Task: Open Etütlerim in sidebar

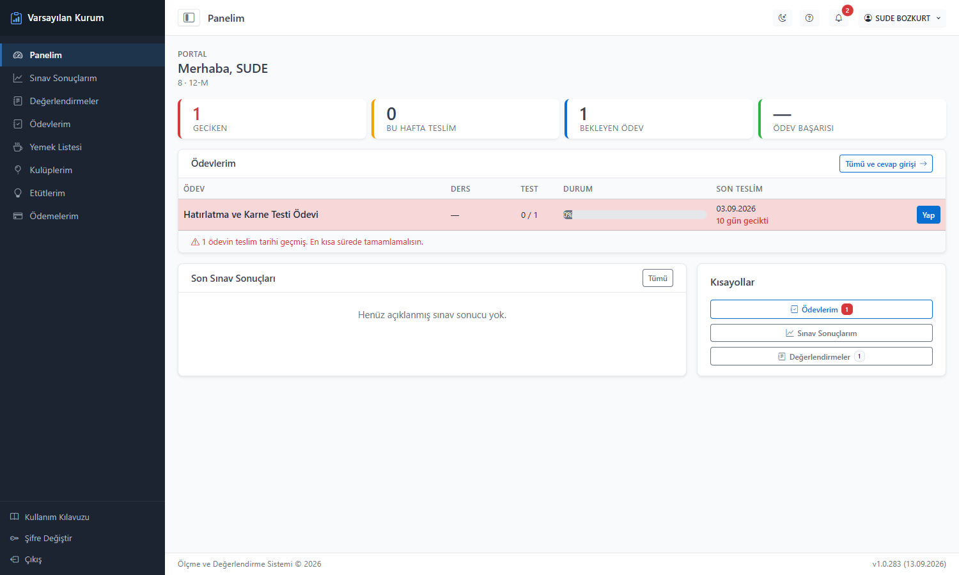Action: pos(82,193)
